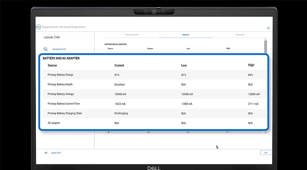The image size is (307, 170).
Task: Click the Advanced Test magnifier icon
Action: pos(46,49)
